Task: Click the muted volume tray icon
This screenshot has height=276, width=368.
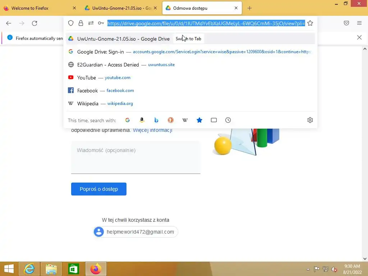Action: (334, 269)
